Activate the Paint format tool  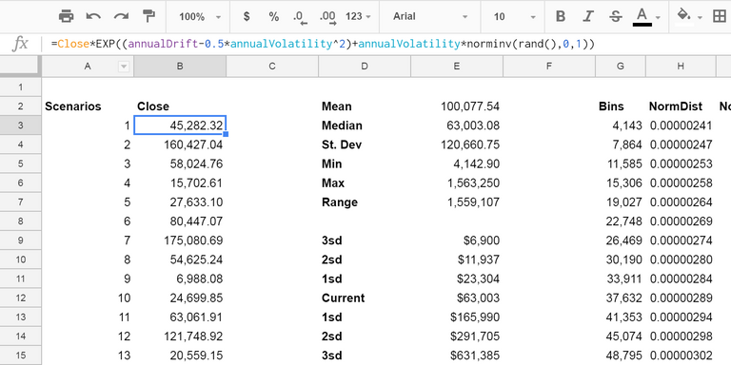coord(148,17)
